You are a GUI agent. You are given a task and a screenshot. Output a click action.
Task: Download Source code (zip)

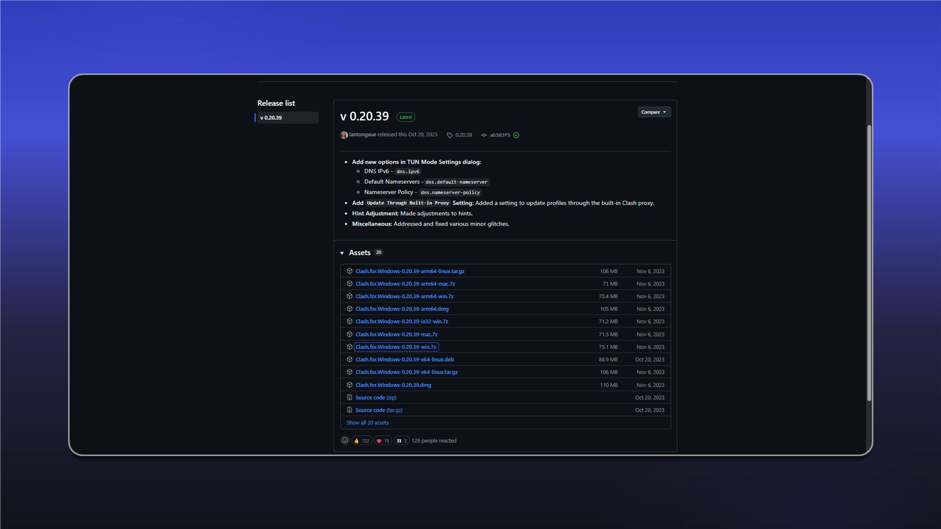click(x=376, y=398)
